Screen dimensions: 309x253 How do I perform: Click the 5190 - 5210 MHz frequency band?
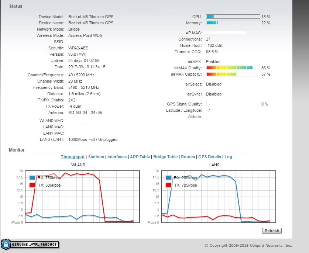(83, 88)
